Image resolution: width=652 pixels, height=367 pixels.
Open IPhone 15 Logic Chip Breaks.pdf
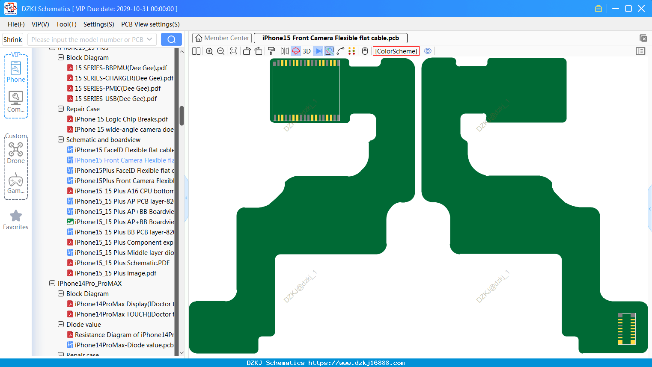(117, 119)
